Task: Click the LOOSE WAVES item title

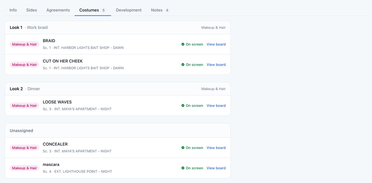Action: tap(57, 102)
